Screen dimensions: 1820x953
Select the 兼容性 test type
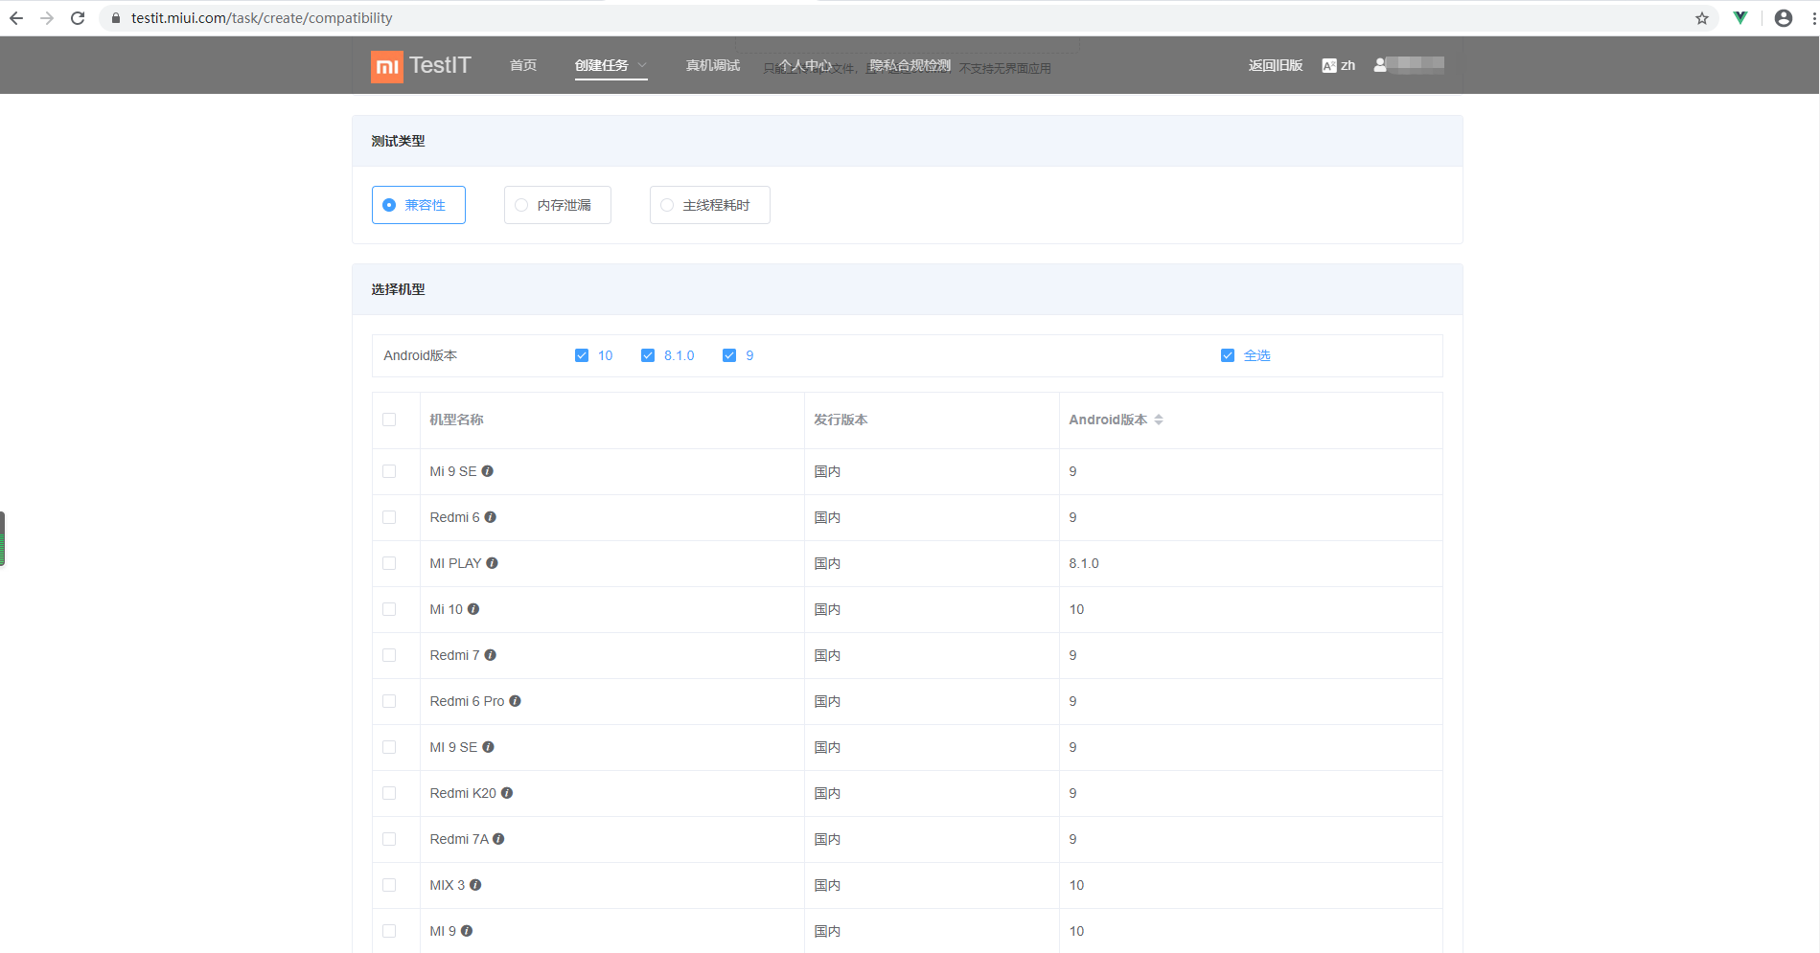tap(419, 205)
